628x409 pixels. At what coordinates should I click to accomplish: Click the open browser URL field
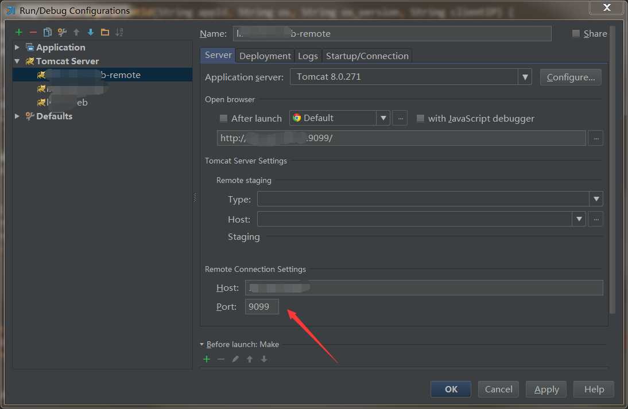click(x=401, y=138)
